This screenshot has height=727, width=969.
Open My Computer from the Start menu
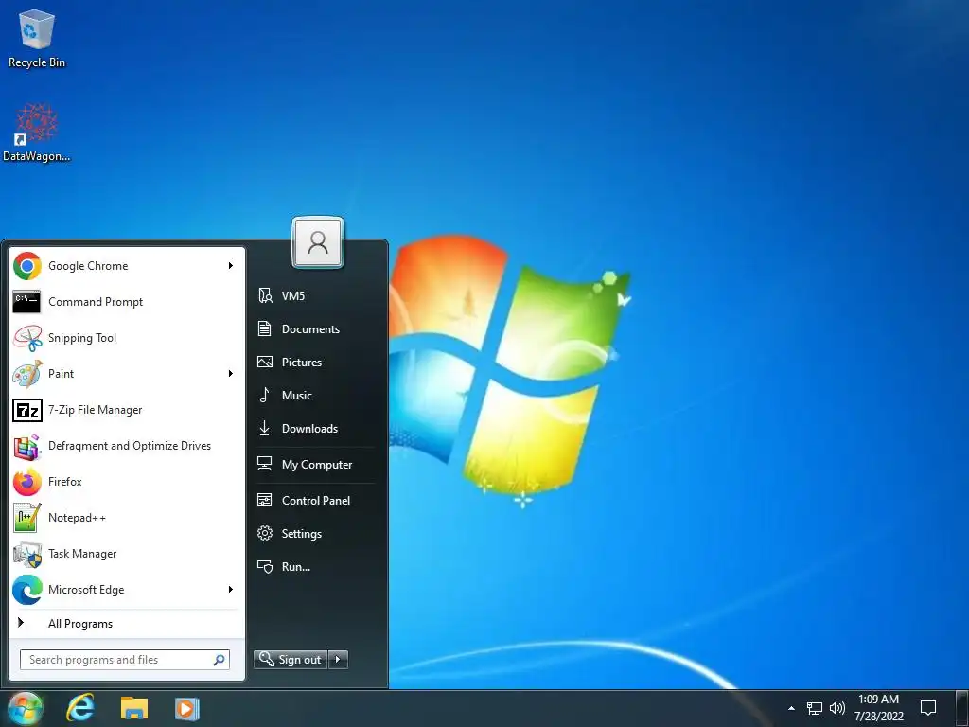pyautogui.click(x=316, y=464)
